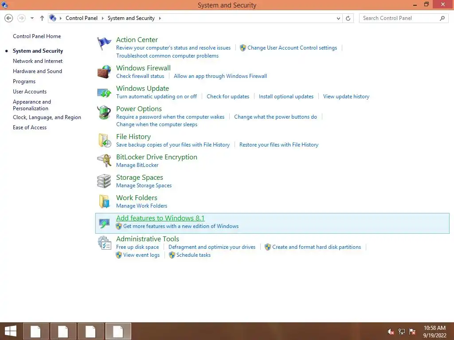
Task: Click the Forward arrow navigation button
Action: point(21,18)
